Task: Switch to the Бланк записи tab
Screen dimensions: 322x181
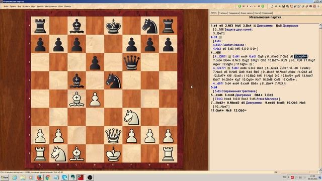Action: (247, 13)
